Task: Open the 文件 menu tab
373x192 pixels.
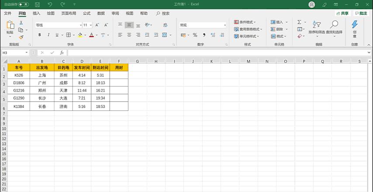Action: pyautogui.click(x=7, y=14)
